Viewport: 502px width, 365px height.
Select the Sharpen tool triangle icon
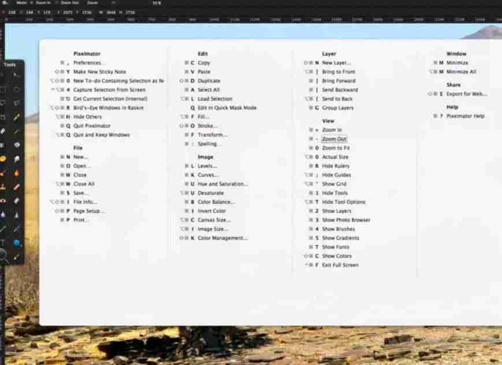(16, 214)
